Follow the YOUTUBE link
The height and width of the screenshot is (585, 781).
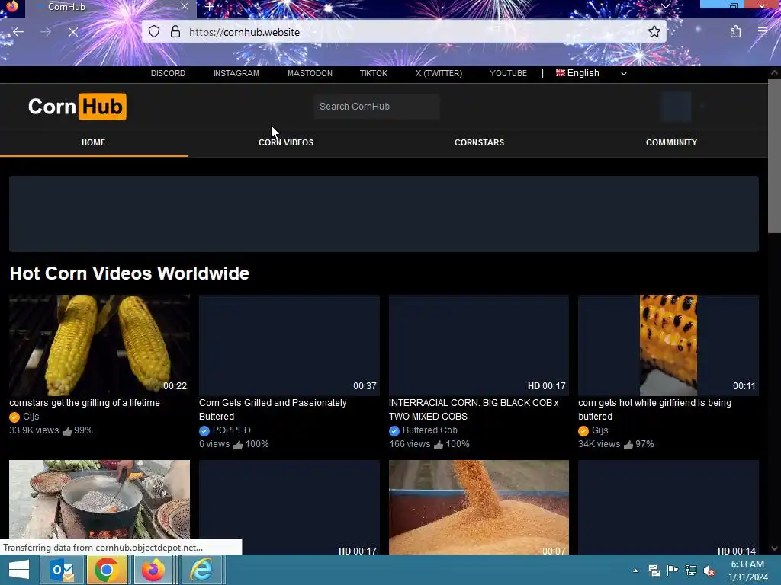[508, 73]
